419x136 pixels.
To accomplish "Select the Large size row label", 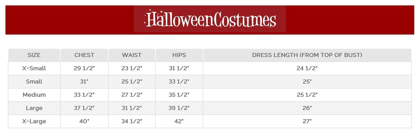I will 34,108.
